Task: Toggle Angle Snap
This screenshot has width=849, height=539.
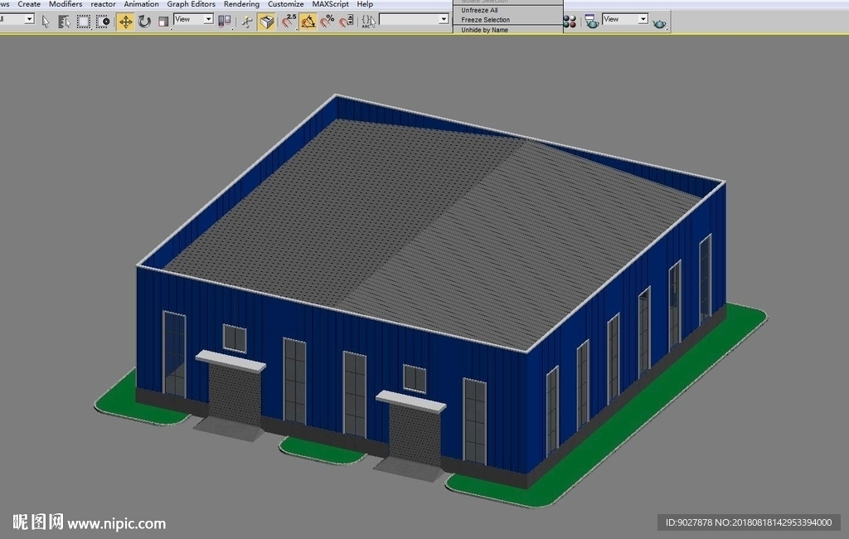Action: point(308,22)
